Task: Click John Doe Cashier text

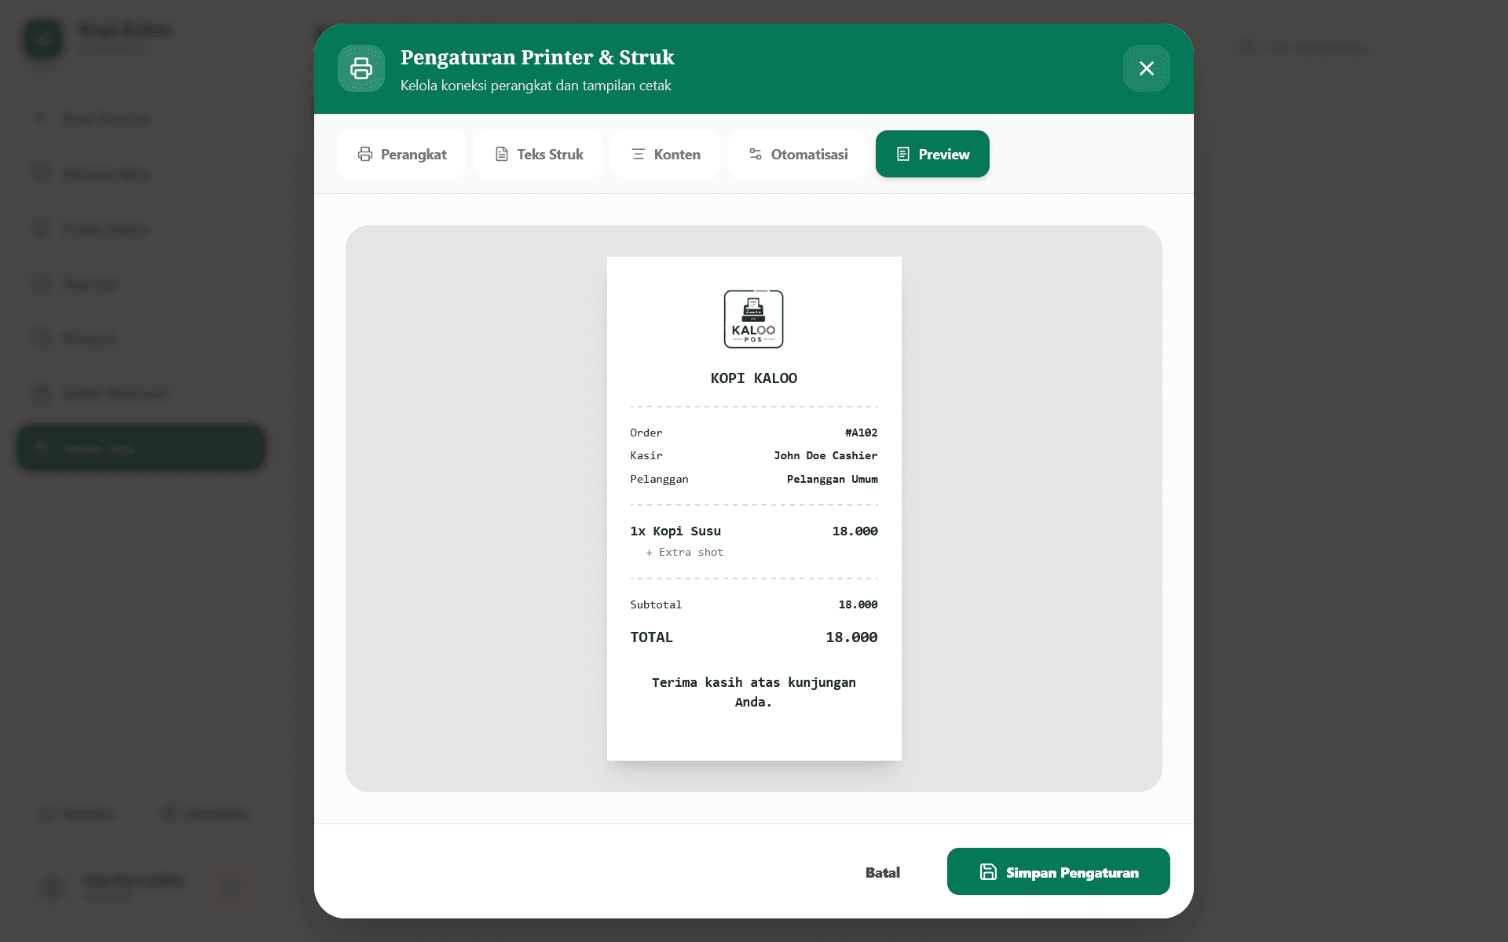Action: 825,455
